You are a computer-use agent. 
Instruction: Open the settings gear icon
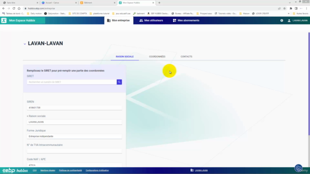[281, 20]
